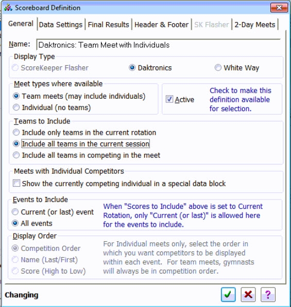Viewport: 291px width, 307px height.
Task: Enable showing competing individual in special data block
Action: click(x=119, y=184)
